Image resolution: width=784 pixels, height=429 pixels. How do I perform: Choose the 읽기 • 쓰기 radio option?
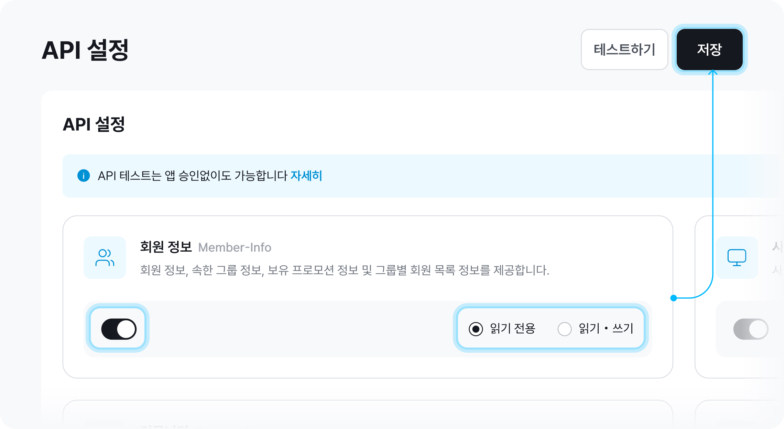click(x=565, y=329)
